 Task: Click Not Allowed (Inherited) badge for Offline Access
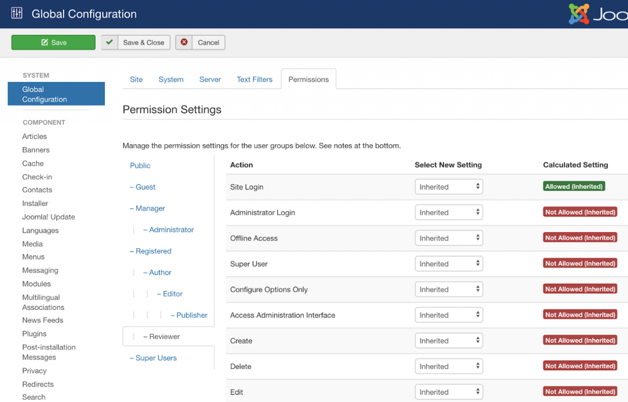point(580,238)
